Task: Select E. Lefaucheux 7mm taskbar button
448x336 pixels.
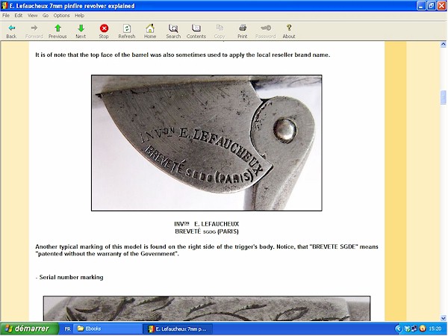Action: [179, 329]
